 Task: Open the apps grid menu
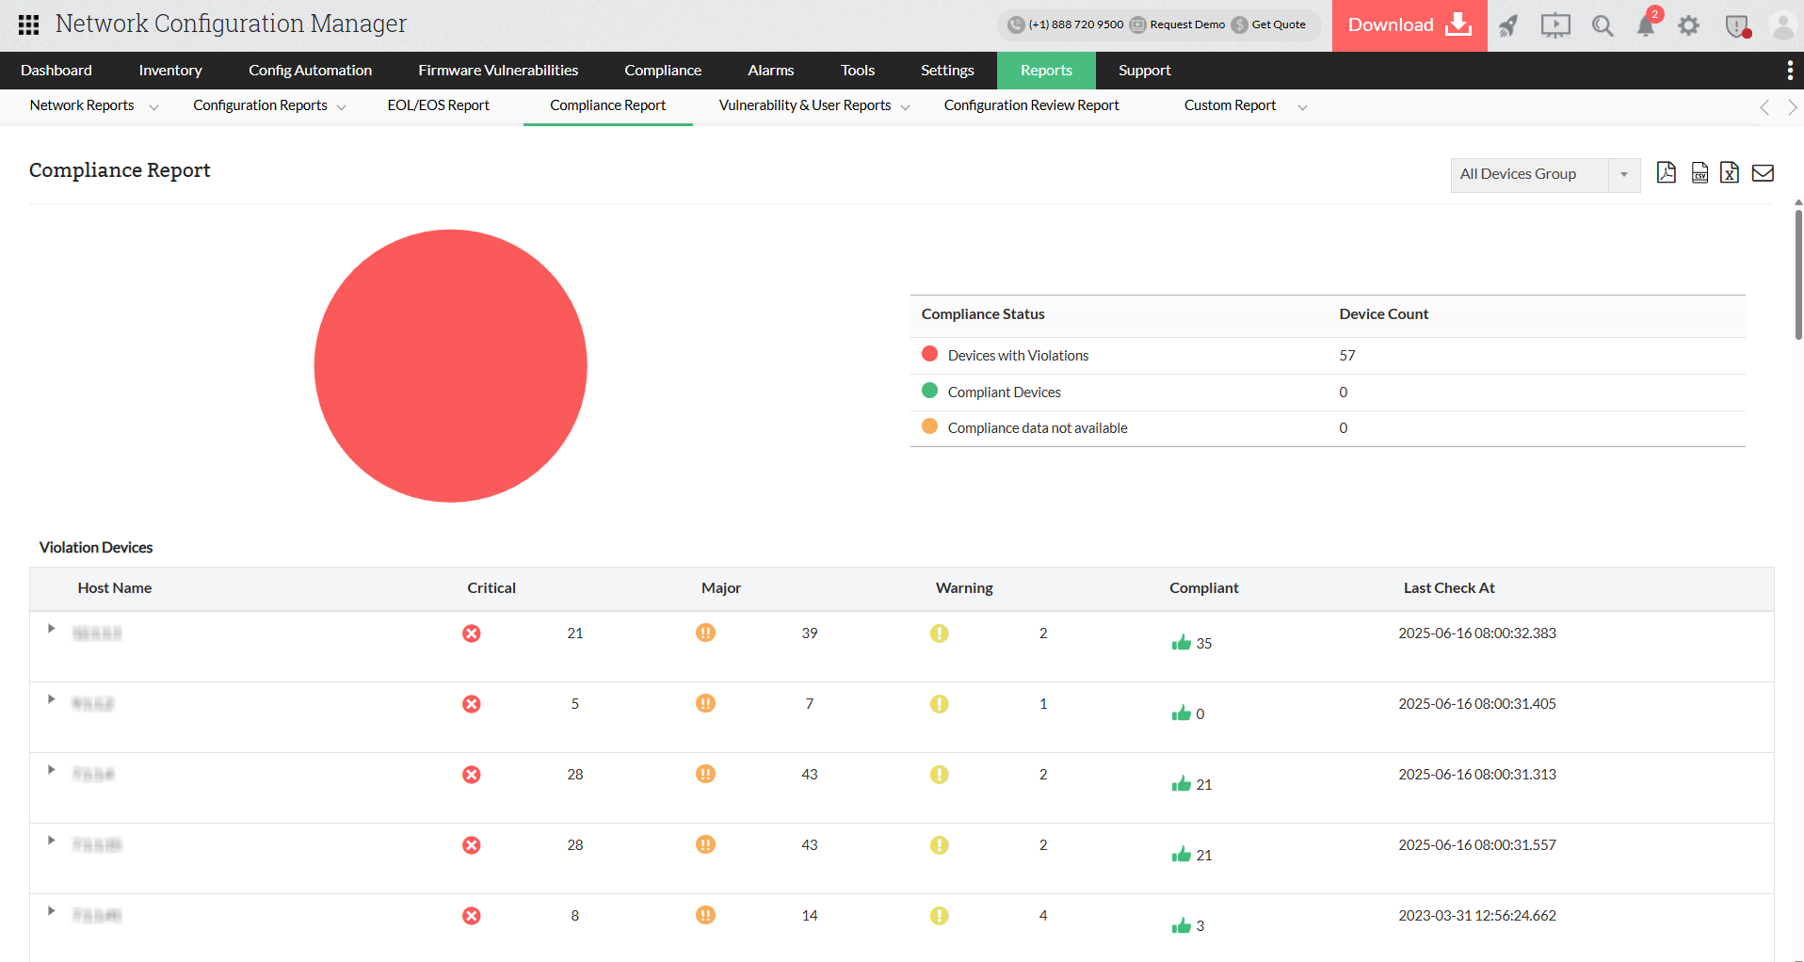pos(27,24)
